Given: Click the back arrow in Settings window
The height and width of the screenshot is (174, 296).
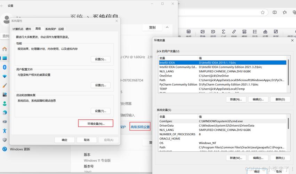Looking at the screenshot, I should tap(2, 6).
